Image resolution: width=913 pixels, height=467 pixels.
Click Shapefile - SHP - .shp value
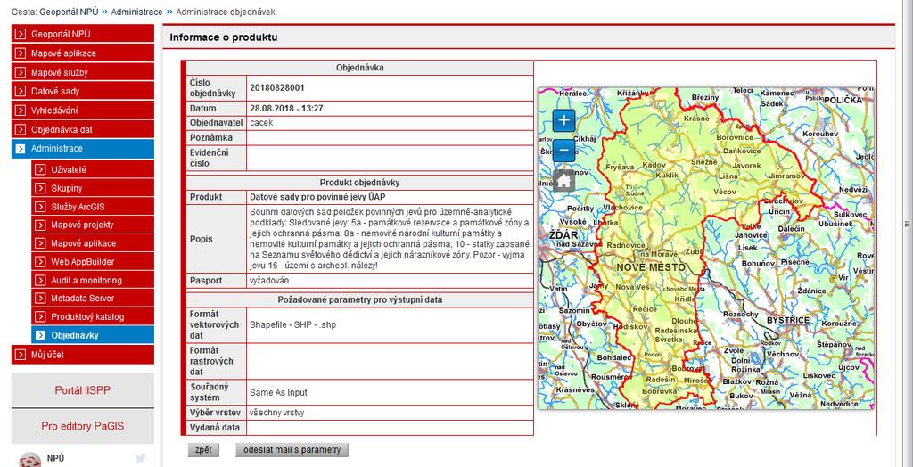pos(292,325)
